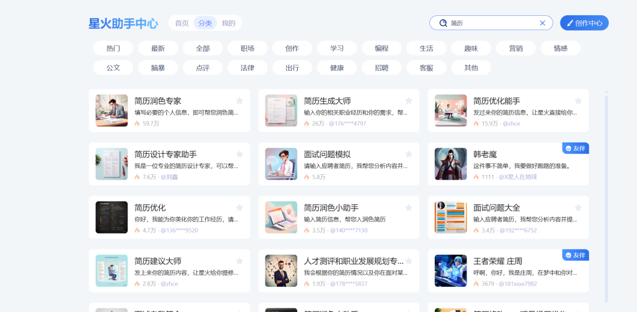Select the 热门 category
The width and height of the screenshot is (637, 312).
coord(113,48)
